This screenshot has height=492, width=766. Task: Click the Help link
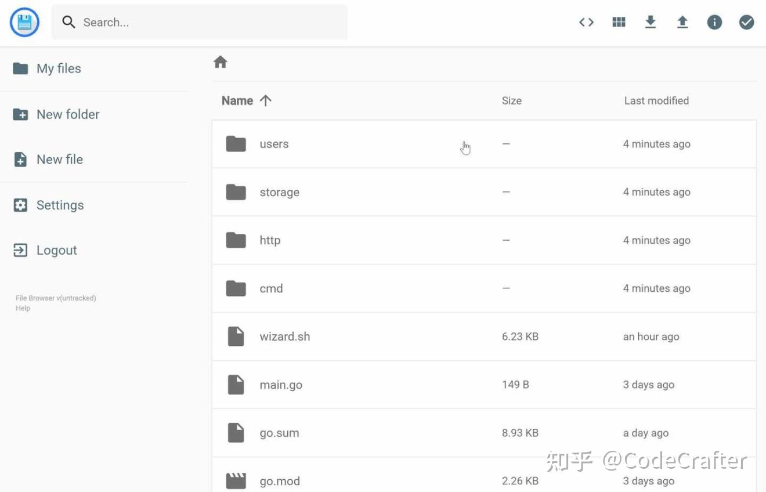tap(23, 308)
